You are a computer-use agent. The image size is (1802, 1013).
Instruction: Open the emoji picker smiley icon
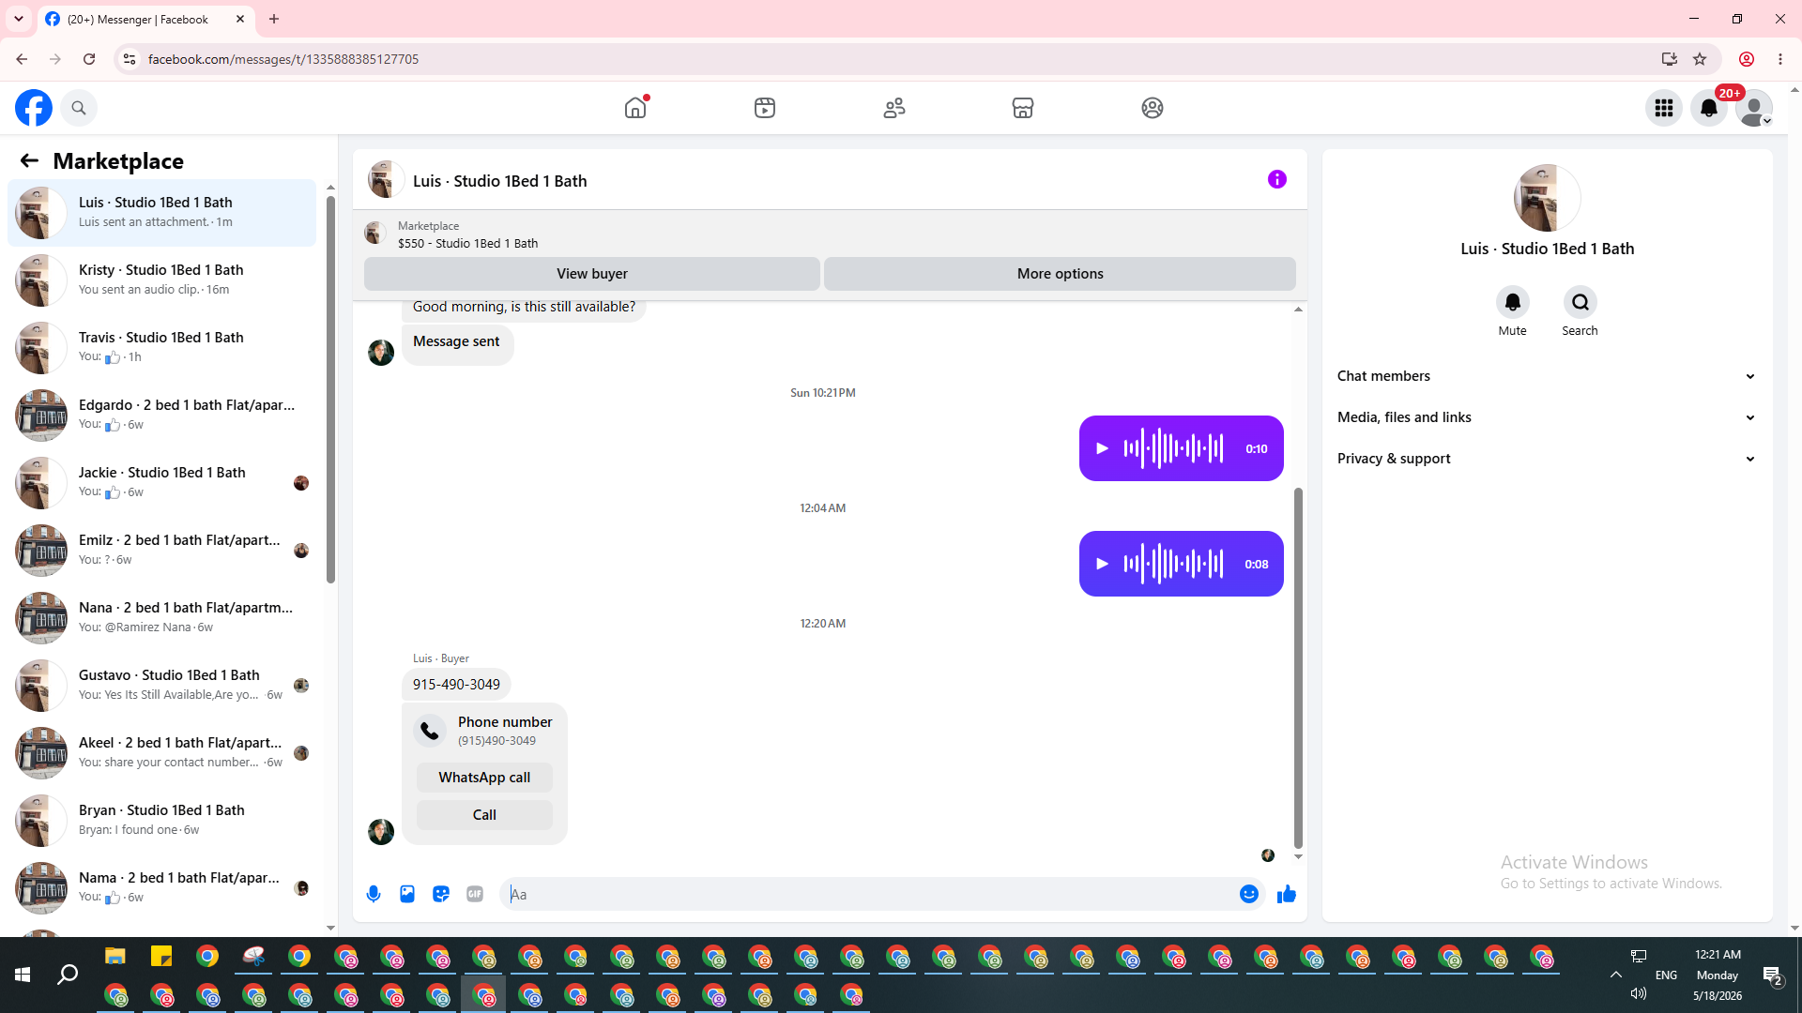(1249, 894)
